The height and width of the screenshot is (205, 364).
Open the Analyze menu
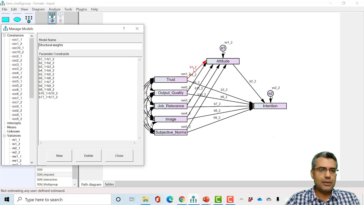54,9
